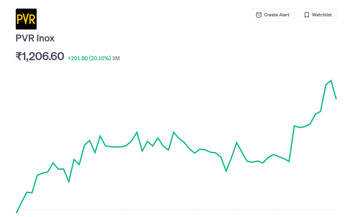The image size is (349, 217).
Task: Select the PVR Inox company name heading
Action: click(x=35, y=38)
